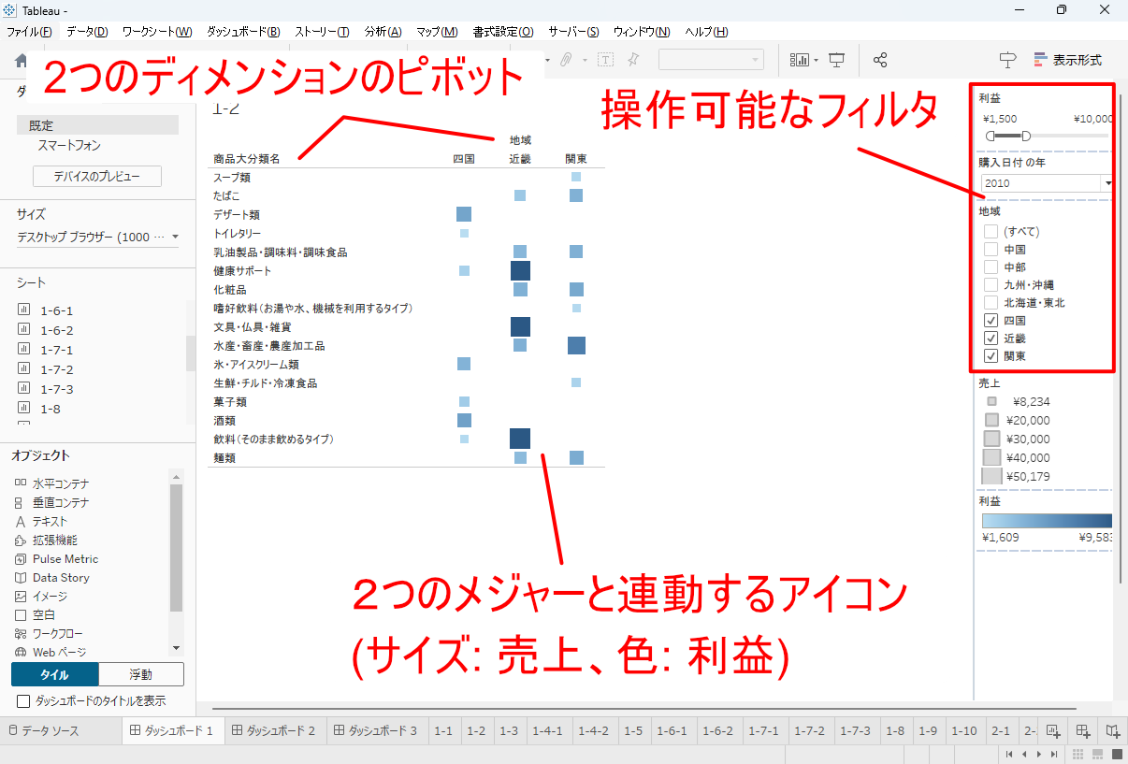Open the empty toolbar combo box

tap(711, 60)
